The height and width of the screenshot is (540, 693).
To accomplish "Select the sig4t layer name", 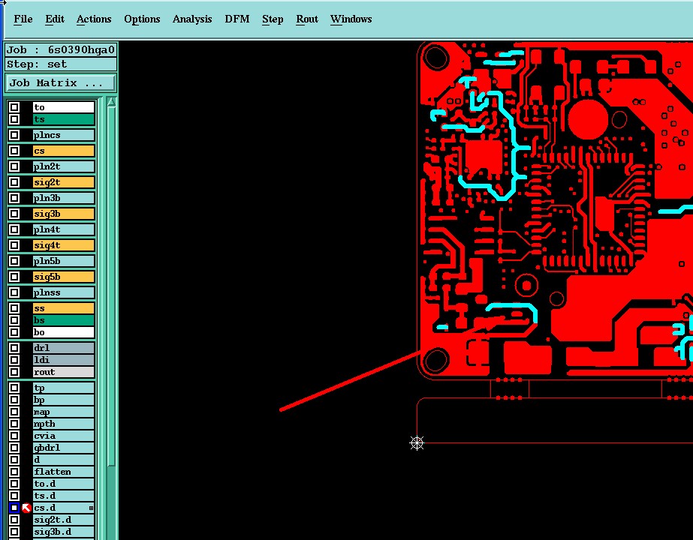I will (64, 245).
